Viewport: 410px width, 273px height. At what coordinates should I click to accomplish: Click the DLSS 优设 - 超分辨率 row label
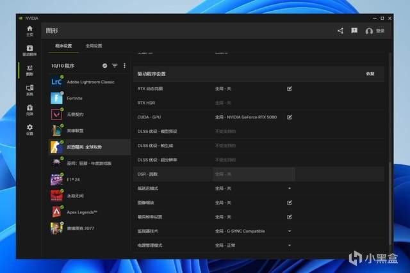point(157,160)
